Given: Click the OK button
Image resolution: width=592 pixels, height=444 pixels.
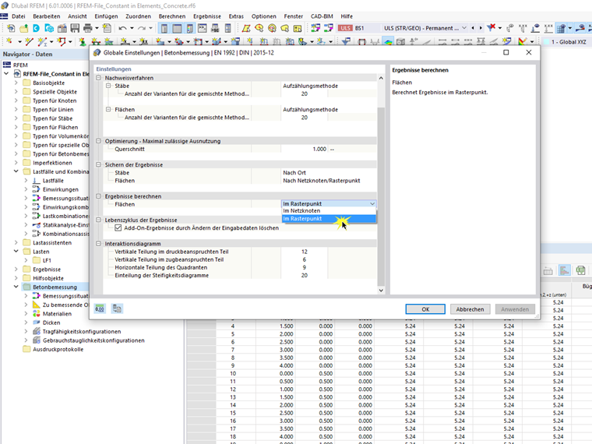Looking at the screenshot, I should pos(425,309).
